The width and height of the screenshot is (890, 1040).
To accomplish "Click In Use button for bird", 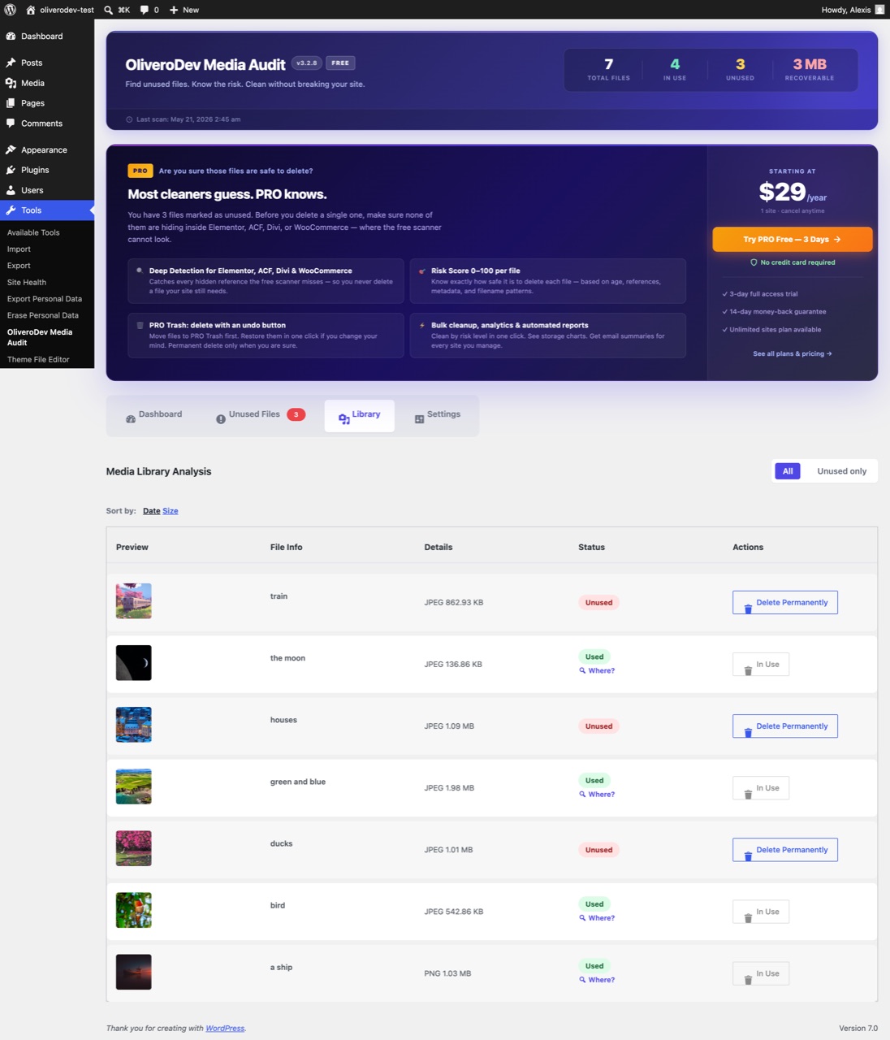I will [761, 912].
